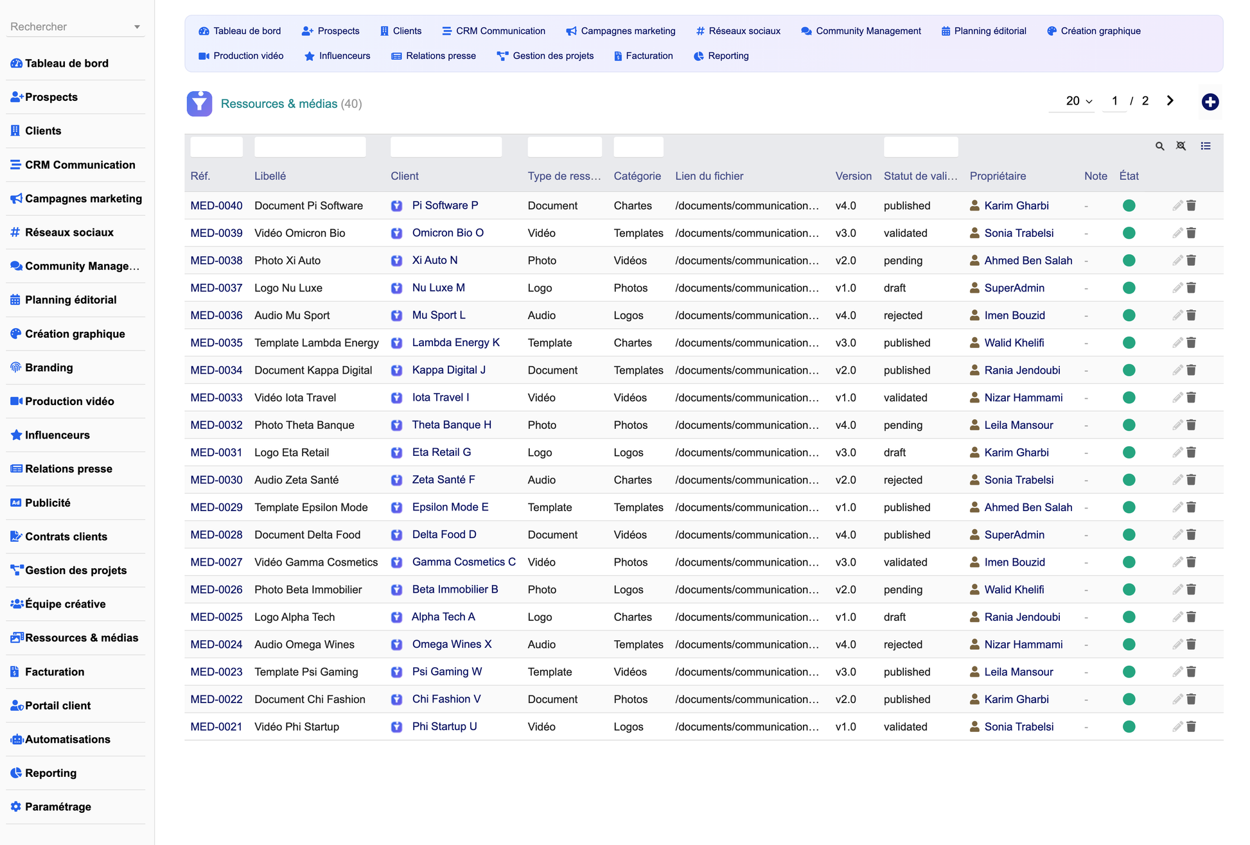Click the Statut de validation filter field
Screen dimensions: 1250x845
tap(921, 146)
